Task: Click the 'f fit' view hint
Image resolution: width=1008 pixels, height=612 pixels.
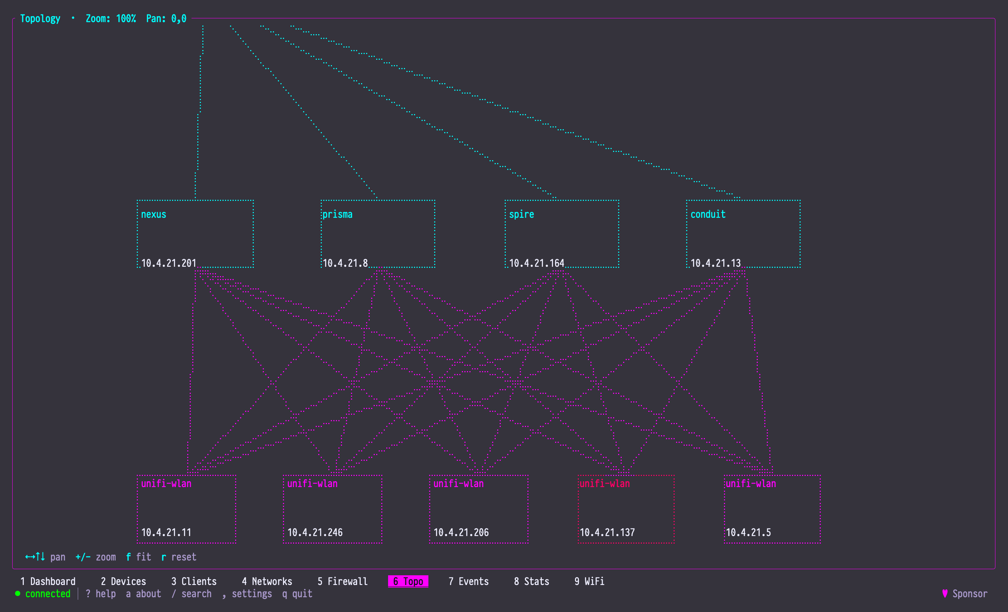Action: tap(138, 557)
